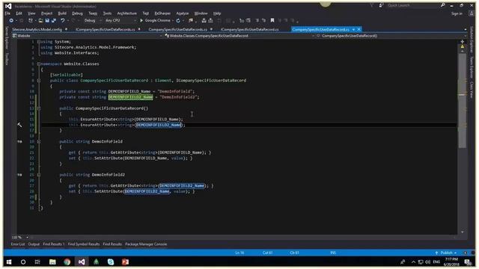Open Find Results 1 panel tab
479x269 pixels.
(x=53, y=244)
